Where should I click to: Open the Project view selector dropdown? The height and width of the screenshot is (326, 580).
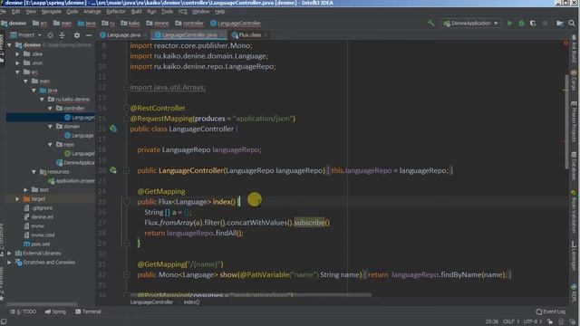(x=26, y=35)
